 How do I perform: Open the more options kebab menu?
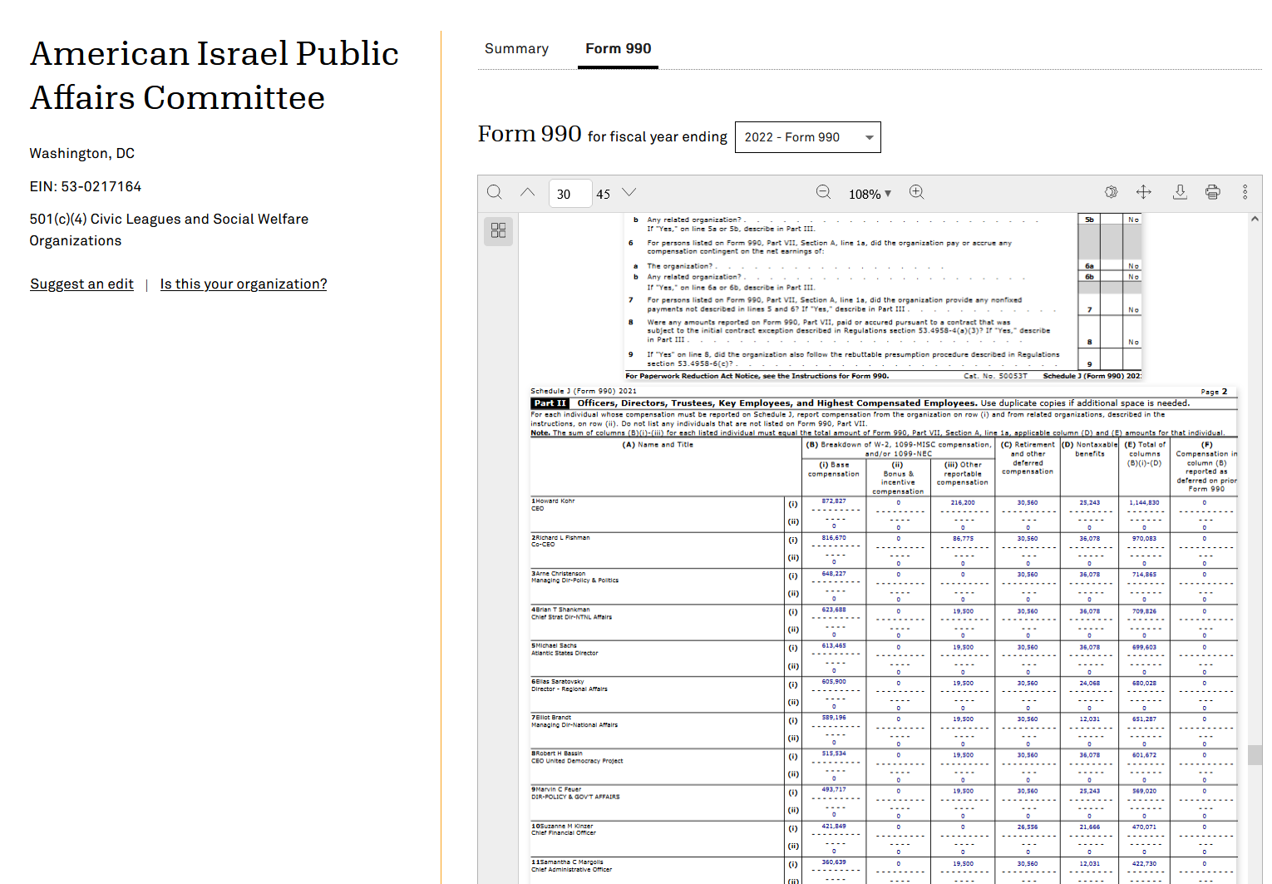click(x=1245, y=192)
